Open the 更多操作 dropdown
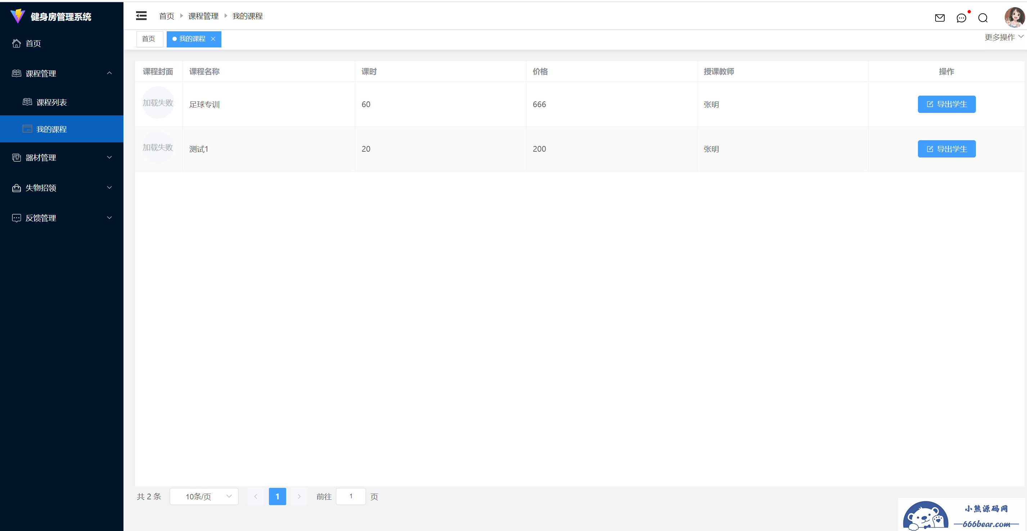Viewport: 1027px width, 531px height. pos(1004,37)
